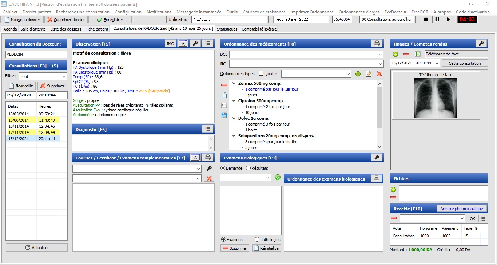Select the Résultats radio button

tap(249, 168)
